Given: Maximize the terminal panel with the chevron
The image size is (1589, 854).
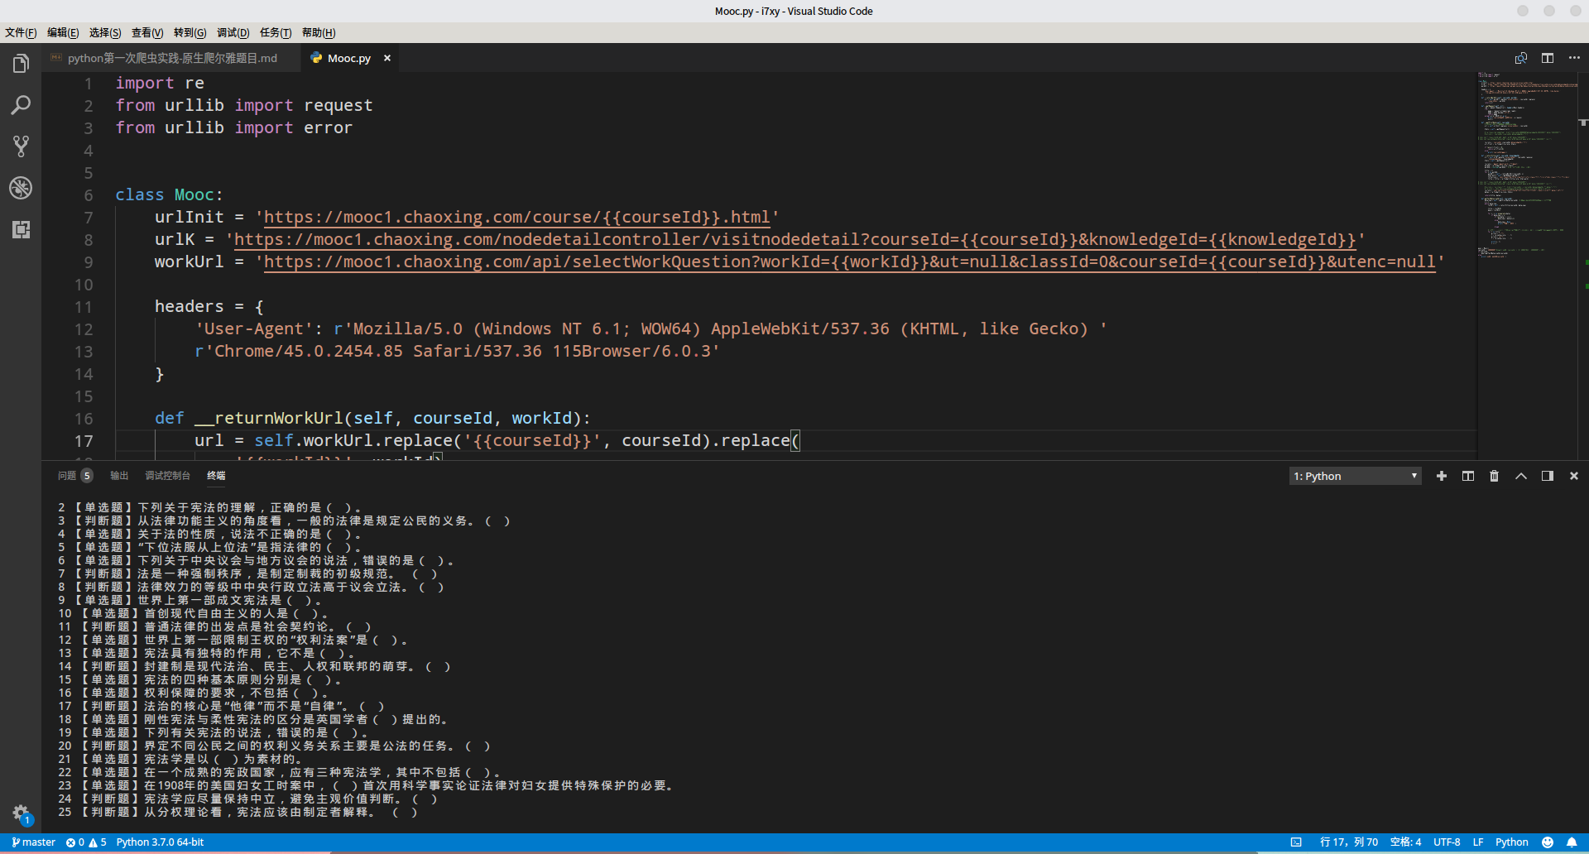Looking at the screenshot, I should pos(1520,476).
